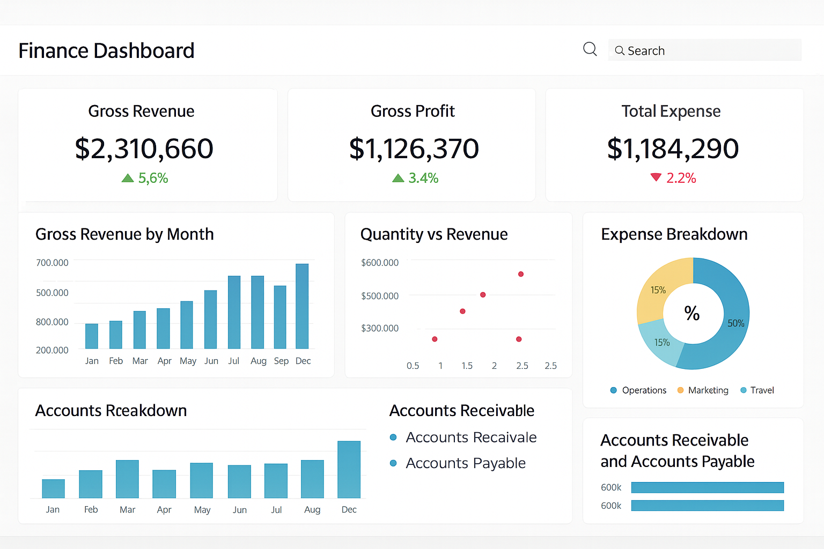Click the Operations legend dot
Viewport: 824px width, 549px height.
[613, 390]
